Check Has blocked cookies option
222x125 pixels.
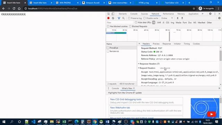[108, 26]
